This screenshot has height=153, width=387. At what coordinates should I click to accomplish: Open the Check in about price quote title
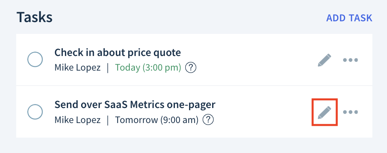[118, 52]
